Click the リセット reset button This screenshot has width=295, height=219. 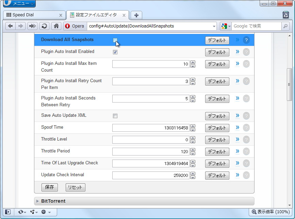point(75,187)
